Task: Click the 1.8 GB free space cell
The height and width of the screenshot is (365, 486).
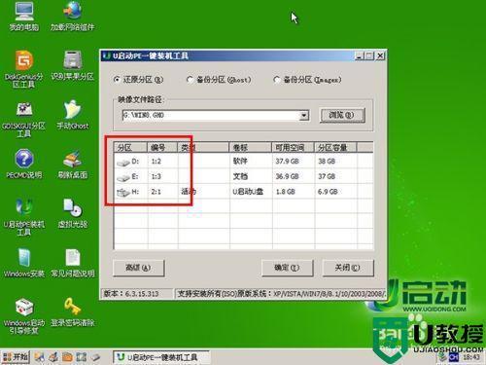Action: click(286, 192)
